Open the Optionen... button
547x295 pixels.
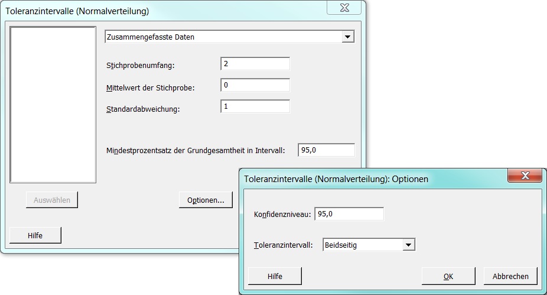tap(206, 200)
